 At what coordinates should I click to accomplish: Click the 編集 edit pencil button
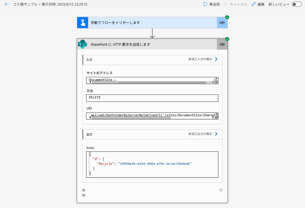point(258,4)
